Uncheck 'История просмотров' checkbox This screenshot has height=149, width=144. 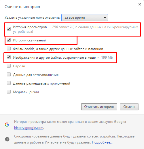pyautogui.click(x=9, y=29)
